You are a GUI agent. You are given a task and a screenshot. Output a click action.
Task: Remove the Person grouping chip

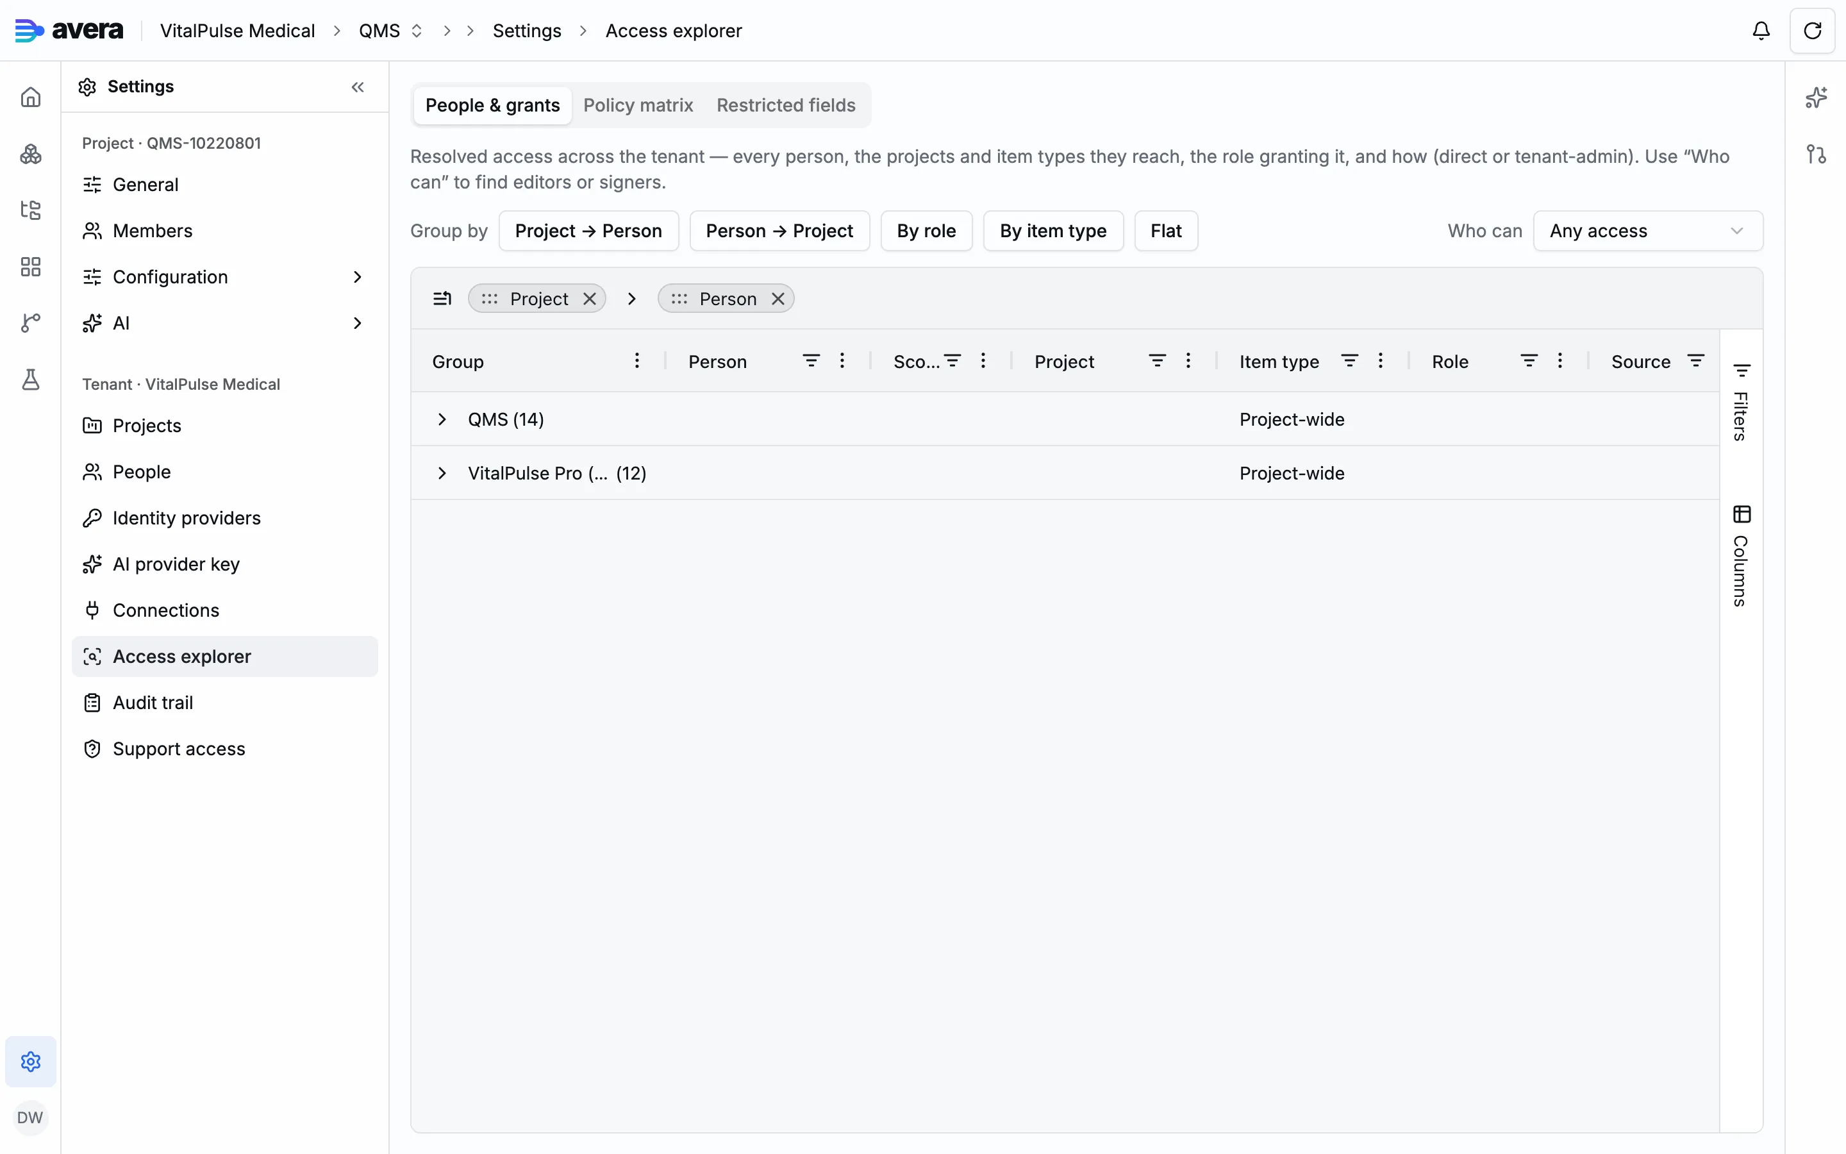(778, 298)
